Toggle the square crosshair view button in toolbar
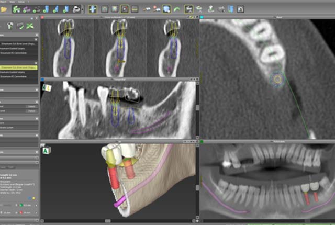Image resolution: width=335 pixels, height=225 pixels. (x=125, y=9)
